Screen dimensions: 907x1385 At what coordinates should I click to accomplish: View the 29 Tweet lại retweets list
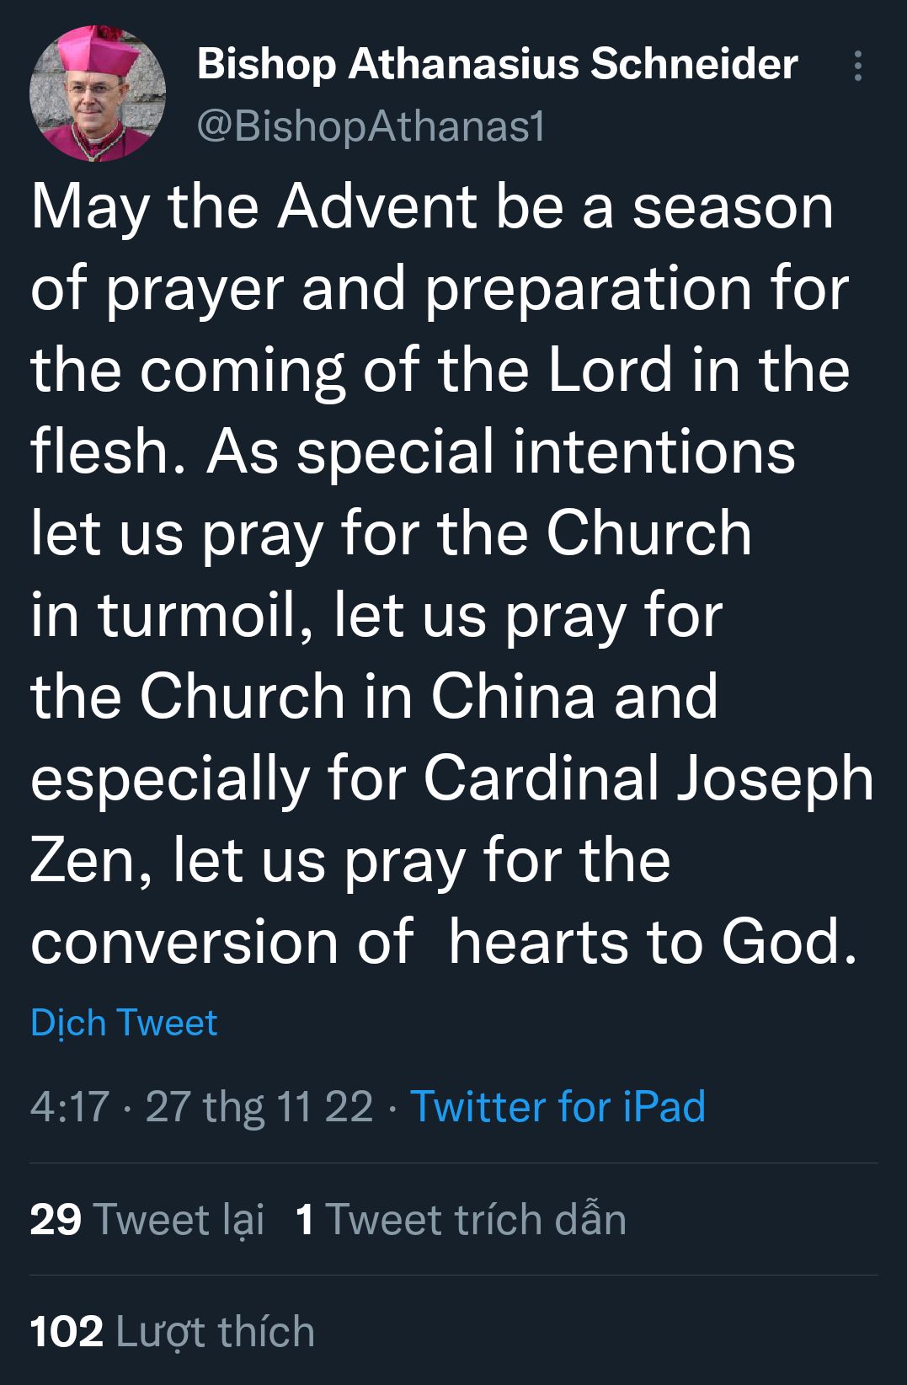(x=147, y=1219)
